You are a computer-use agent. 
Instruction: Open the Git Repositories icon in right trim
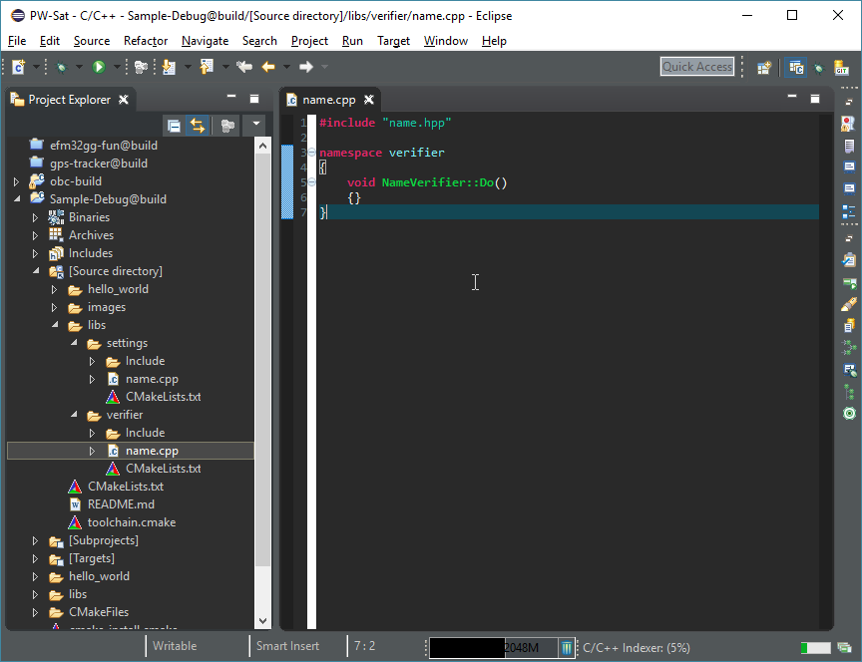849,325
